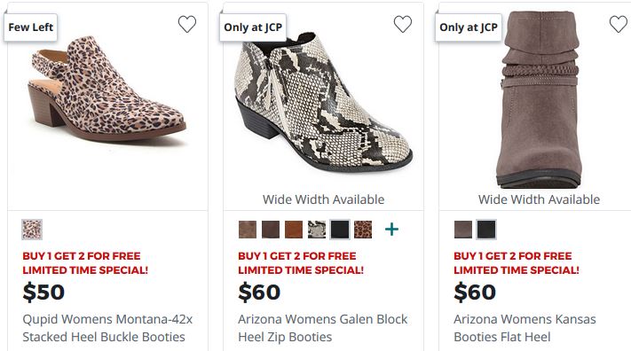This screenshot has width=631, height=351.
Task: Select the gray-brown swatch for Kansas booties
Action: (463, 230)
